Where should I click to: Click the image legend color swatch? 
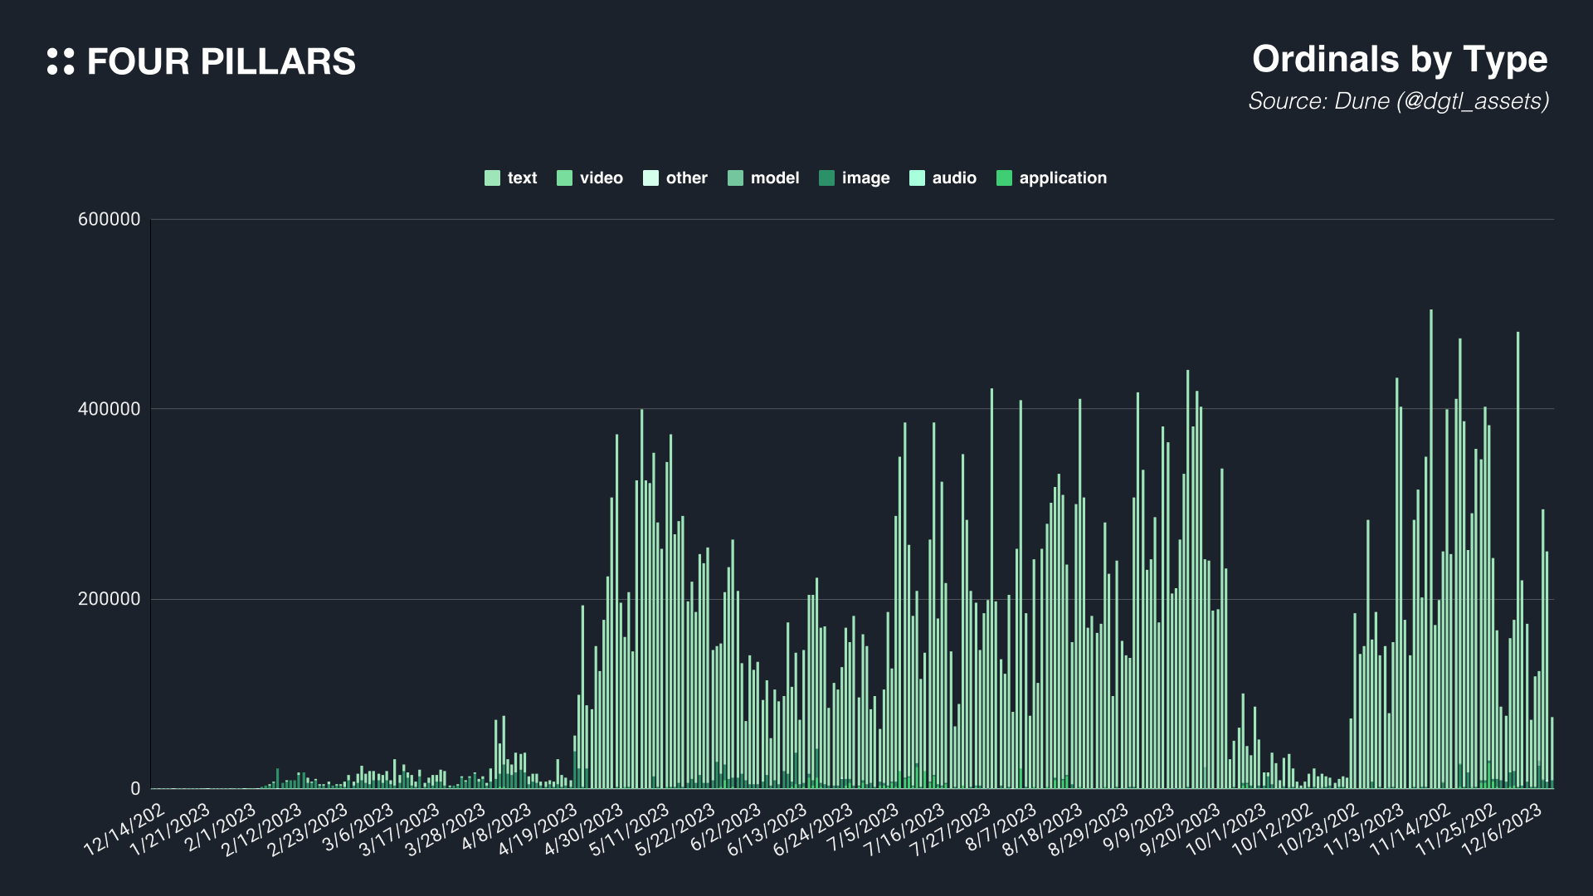(826, 178)
